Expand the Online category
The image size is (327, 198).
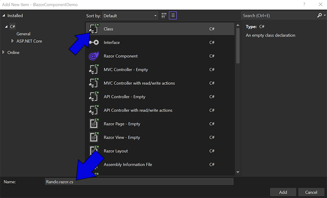click(4, 52)
